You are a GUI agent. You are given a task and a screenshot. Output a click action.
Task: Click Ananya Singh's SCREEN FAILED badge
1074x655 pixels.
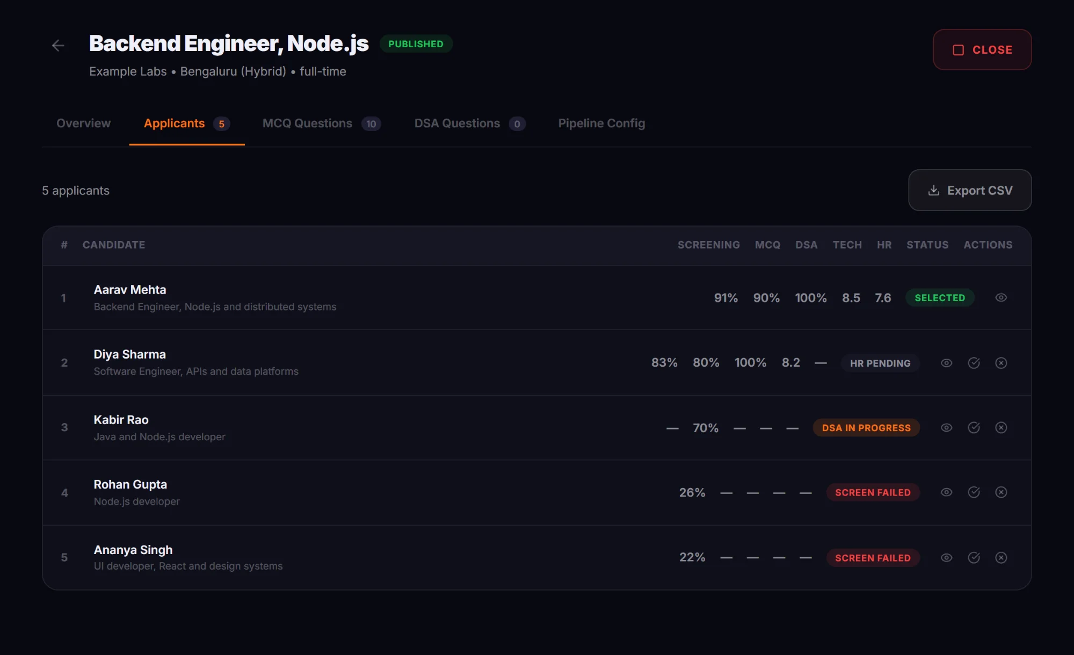[873, 558]
